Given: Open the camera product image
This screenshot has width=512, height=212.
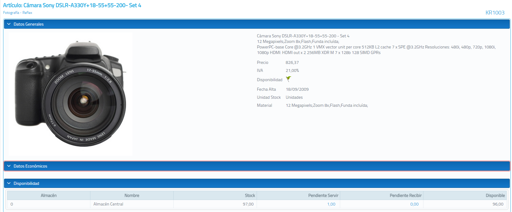Looking at the screenshot, I should (x=70, y=94).
